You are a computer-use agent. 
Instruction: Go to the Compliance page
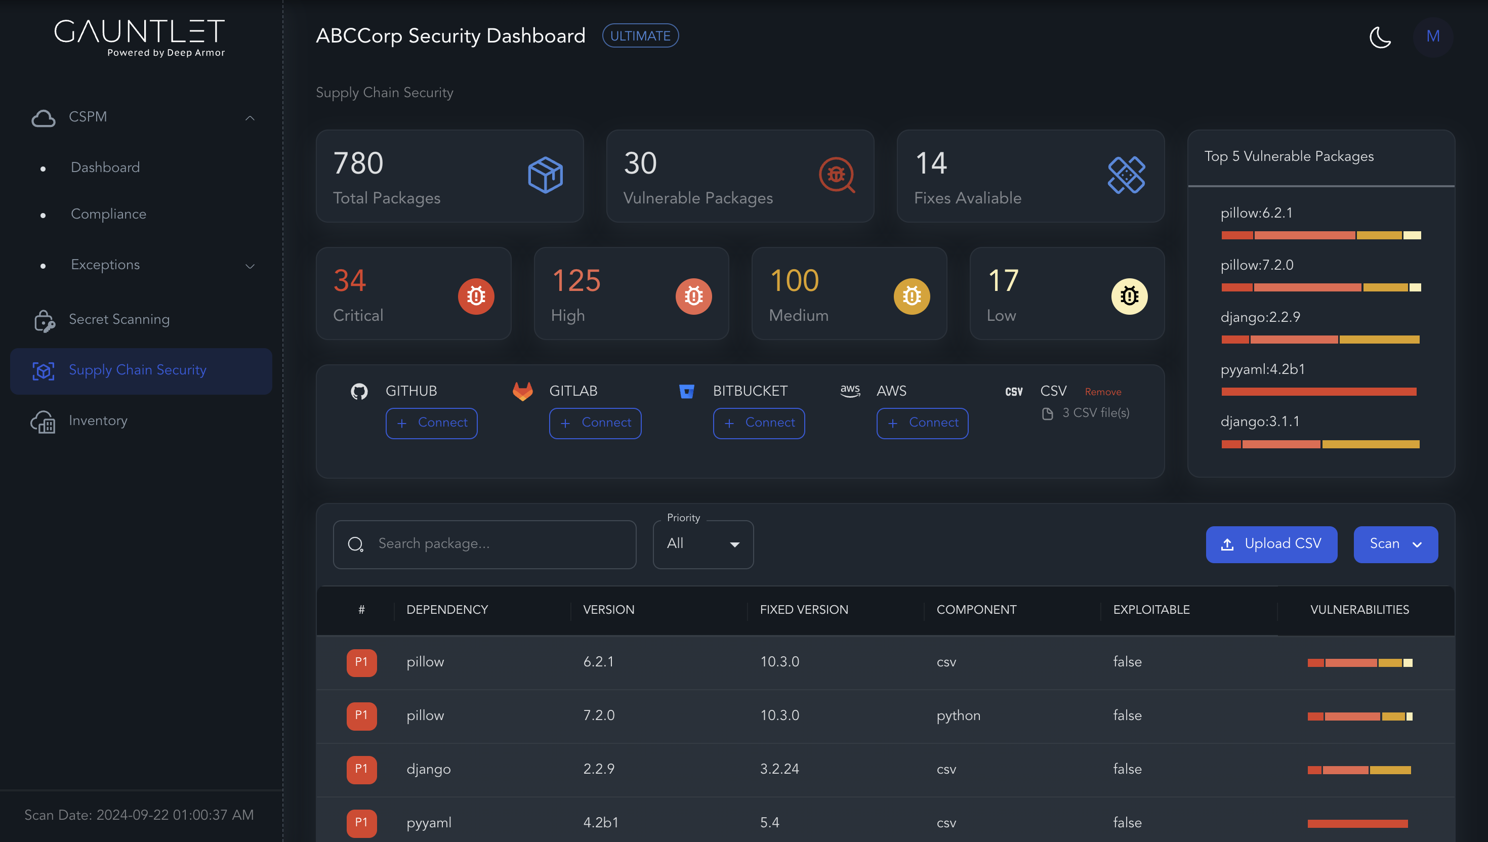pos(108,214)
